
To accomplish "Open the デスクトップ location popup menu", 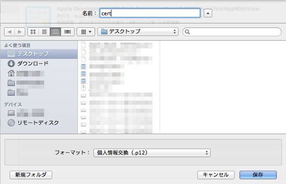I will tap(138, 32).
